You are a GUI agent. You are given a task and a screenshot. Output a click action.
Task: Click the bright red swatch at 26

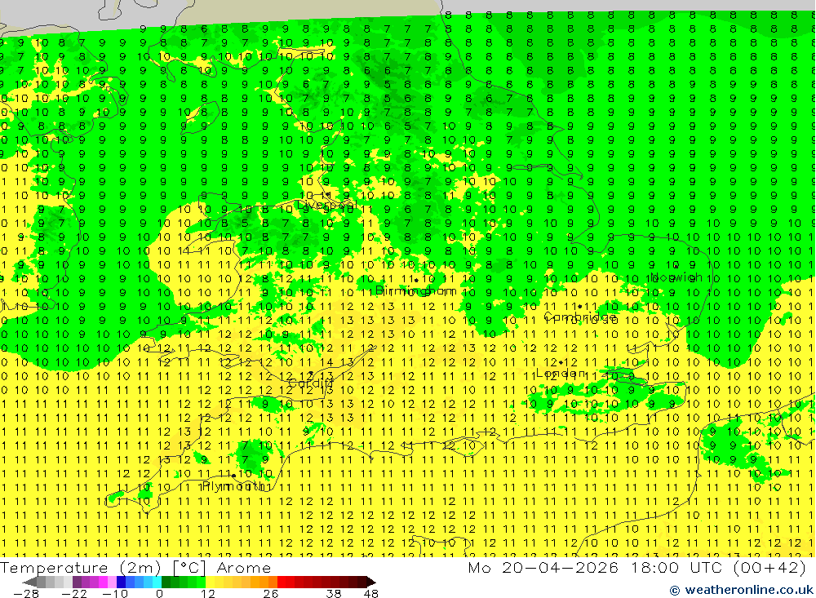pyautogui.click(x=282, y=582)
